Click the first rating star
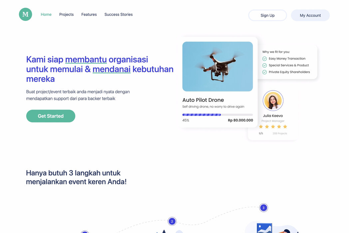The height and width of the screenshot is (233, 349). point(261,126)
